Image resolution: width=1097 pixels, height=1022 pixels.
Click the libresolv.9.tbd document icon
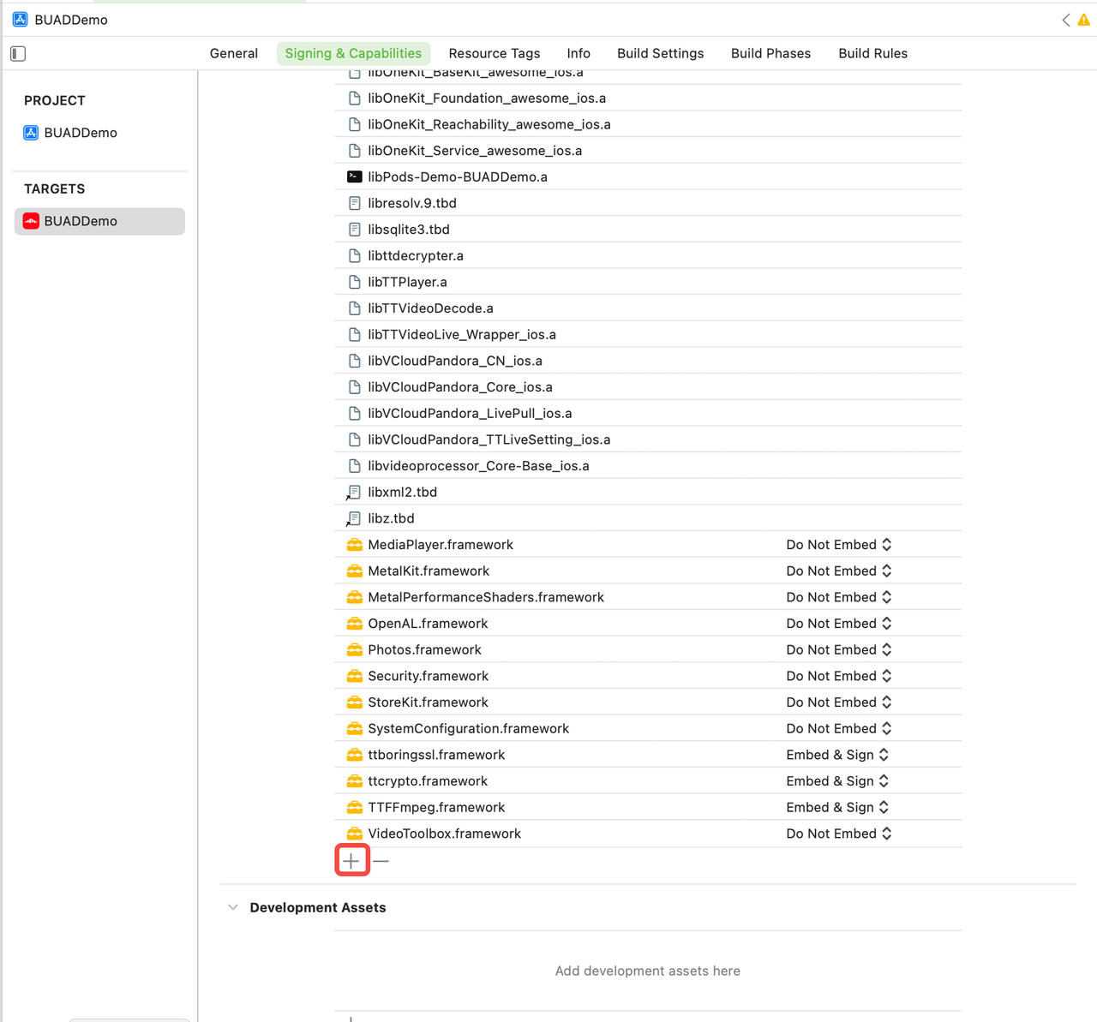click(x=354, y=203)
